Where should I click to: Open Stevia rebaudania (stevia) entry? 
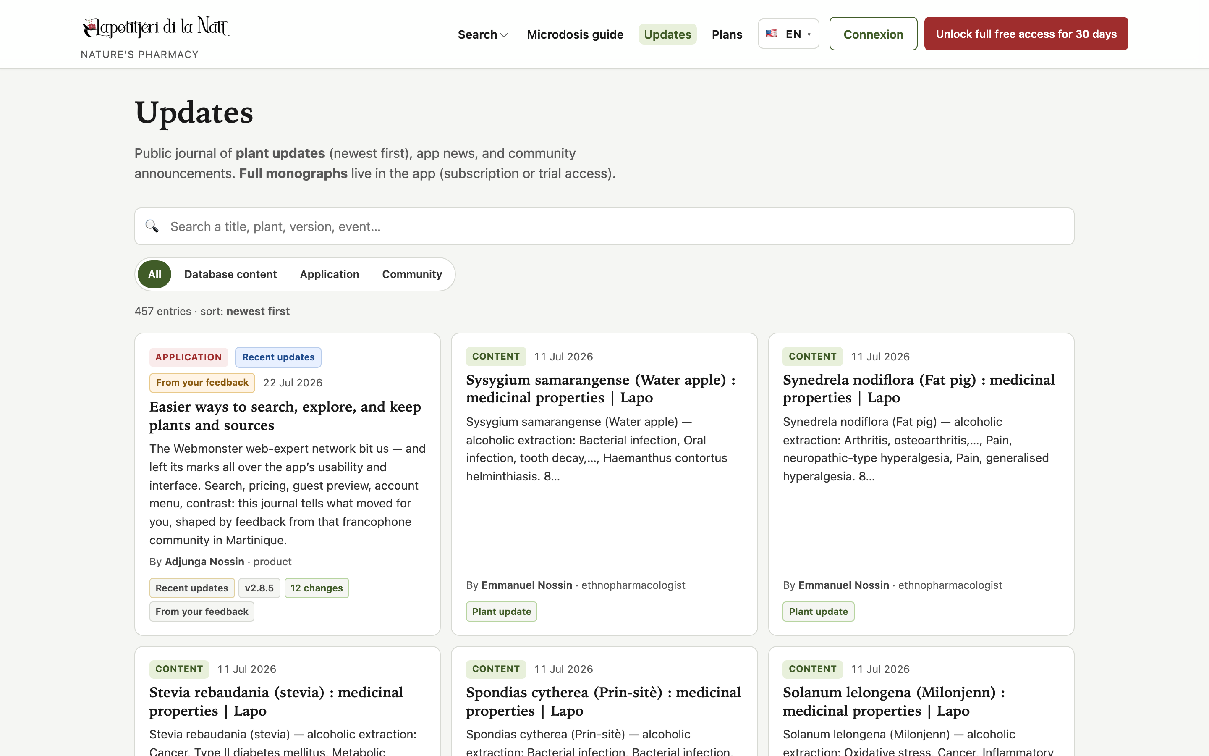pos(276,701)
